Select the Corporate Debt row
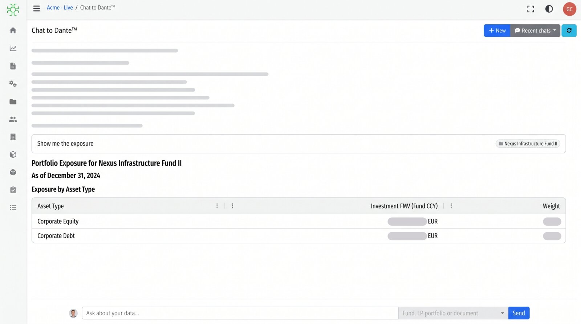 (x=298, y=236)
